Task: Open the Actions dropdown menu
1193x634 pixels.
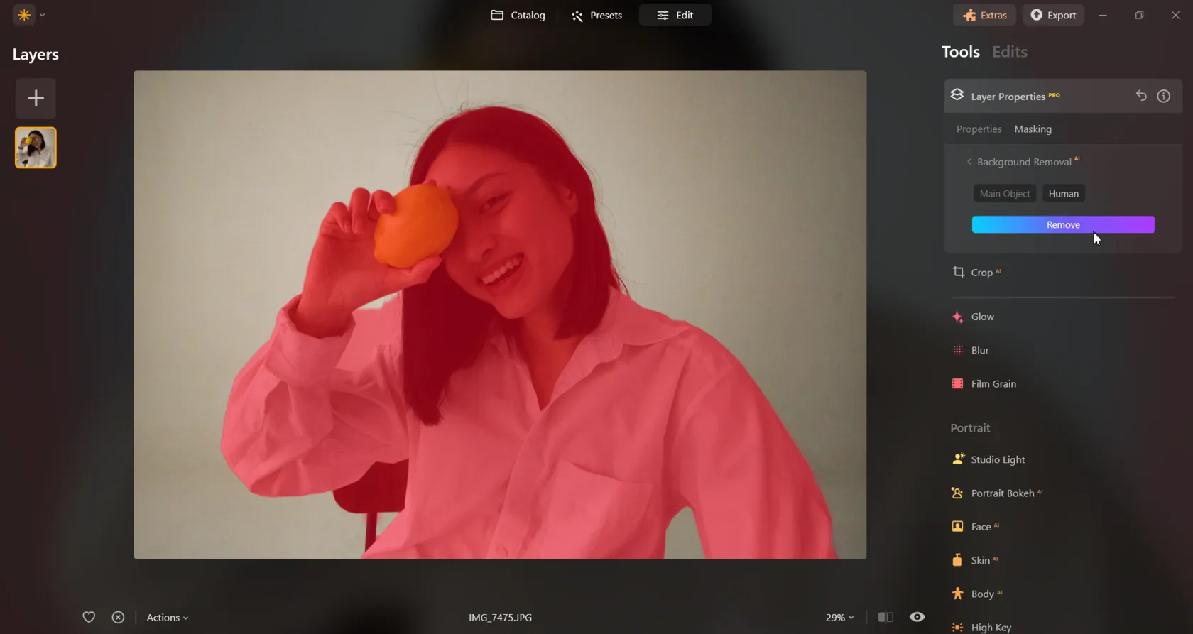Action: (x=167, y=618)
